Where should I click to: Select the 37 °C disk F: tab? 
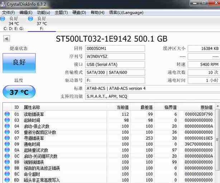[x=42, y=24]
